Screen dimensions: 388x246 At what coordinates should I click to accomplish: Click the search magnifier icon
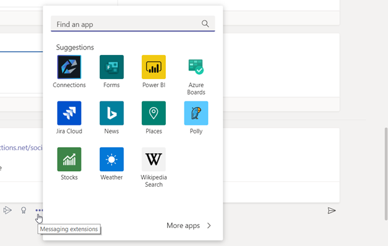[205, 24]
